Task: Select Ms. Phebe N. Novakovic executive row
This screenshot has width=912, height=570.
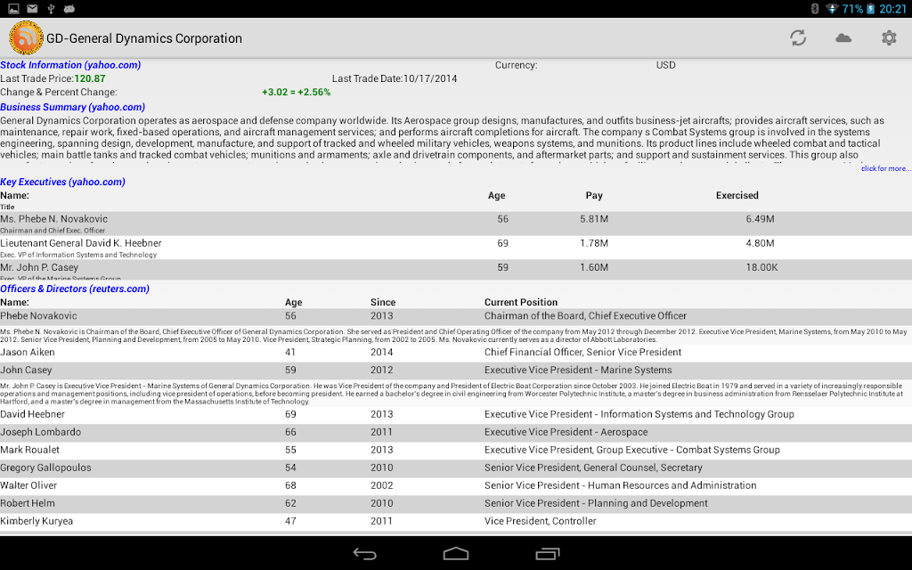Action: (x=456, y=224)
